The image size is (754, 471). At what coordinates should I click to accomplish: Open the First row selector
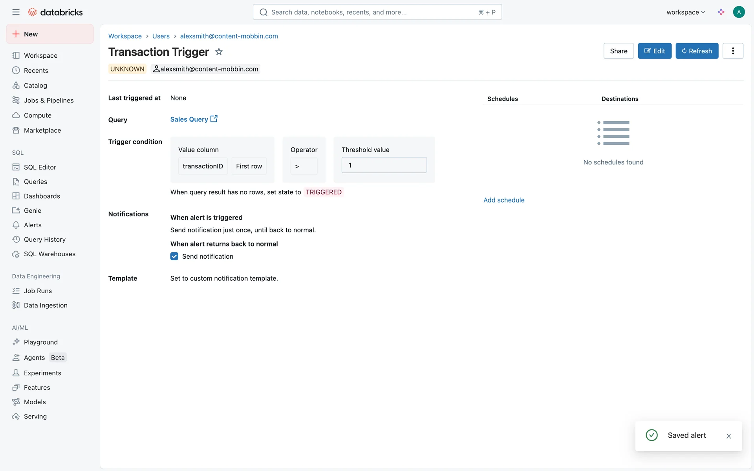(x=249, y=166)
